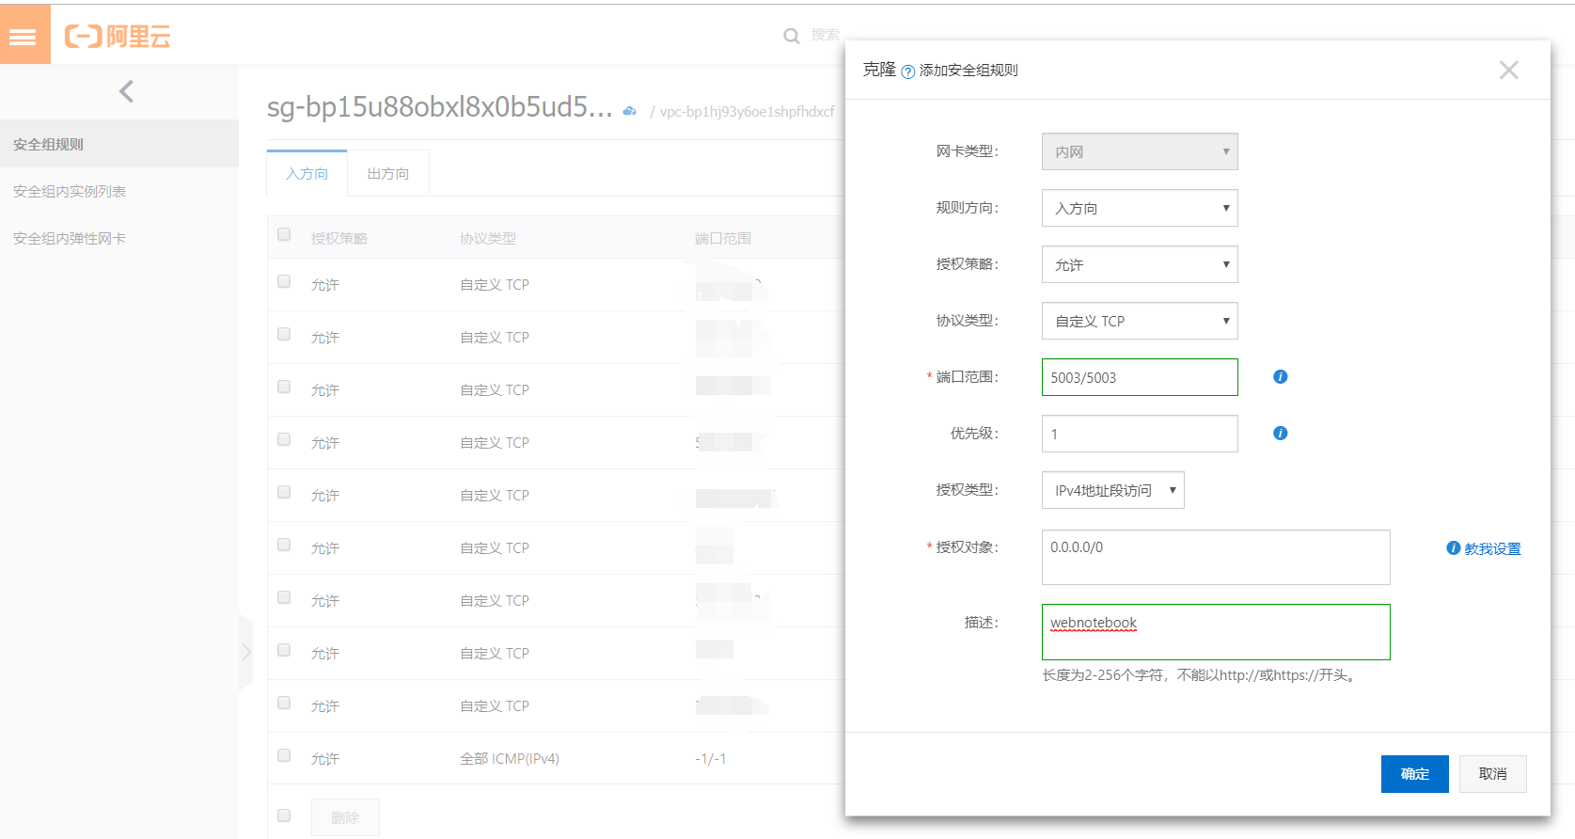Viewport: 1575px width, 839px height.
Task: Click the search magnifier icon
Action: click(x=792, y=36)
